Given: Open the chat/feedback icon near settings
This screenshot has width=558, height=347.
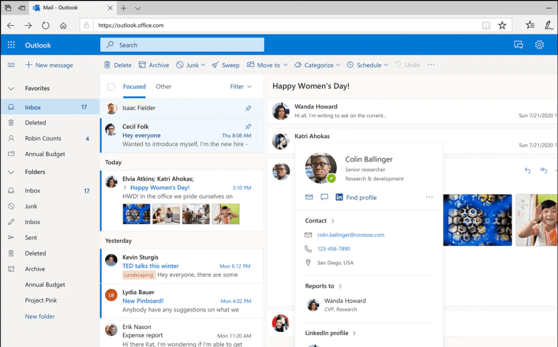Looking at the screenshot, I should pos(518,45).
